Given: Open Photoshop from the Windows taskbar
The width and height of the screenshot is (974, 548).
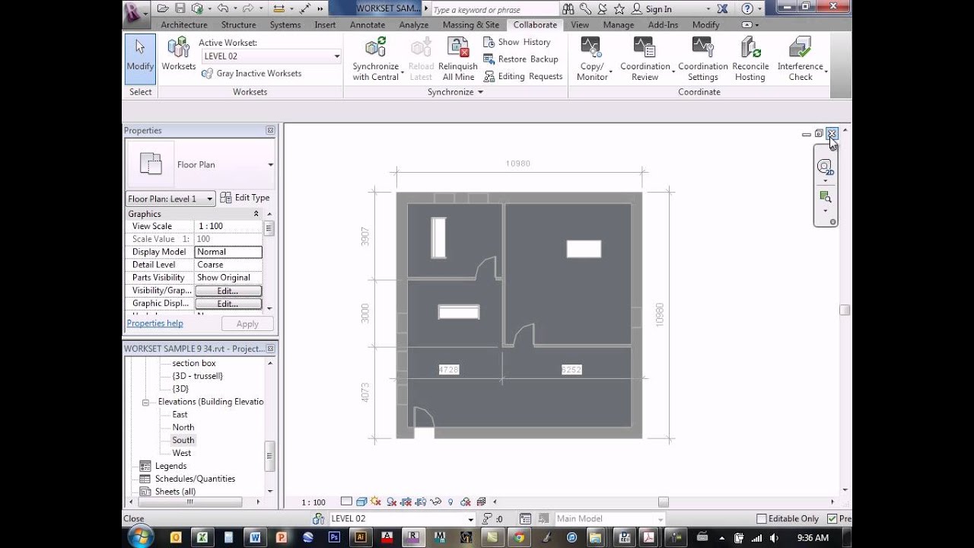Looking at the screenshot, I should tap(334, 537).
